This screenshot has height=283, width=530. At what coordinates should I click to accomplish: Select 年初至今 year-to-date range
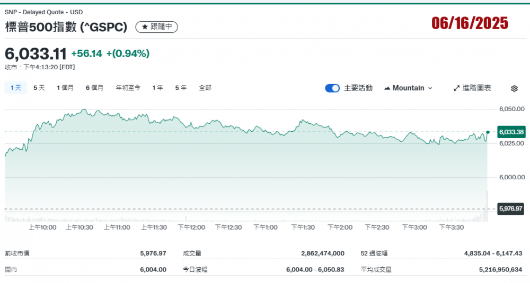coord(128,88)
